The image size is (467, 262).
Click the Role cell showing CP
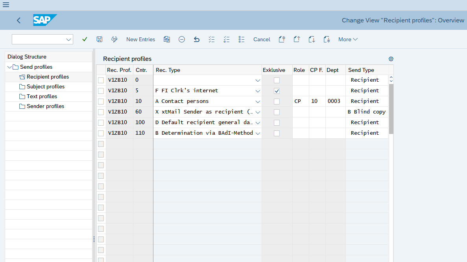[x=301, y=101]
